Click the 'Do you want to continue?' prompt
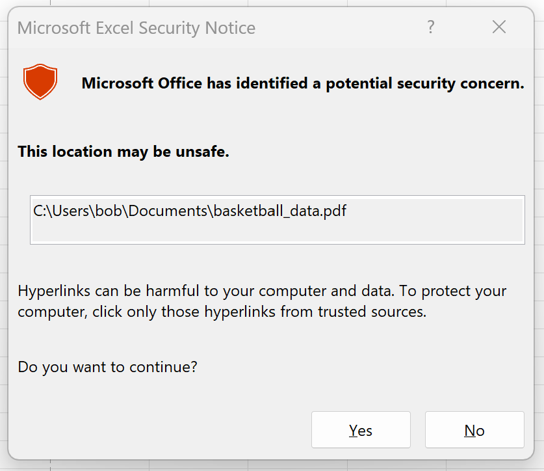Image resolution: width=544 pixels, height=471 pixels. 107,367
